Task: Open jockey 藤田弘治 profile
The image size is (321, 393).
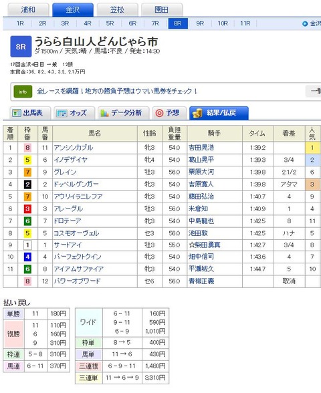Action: pos(201,196)
